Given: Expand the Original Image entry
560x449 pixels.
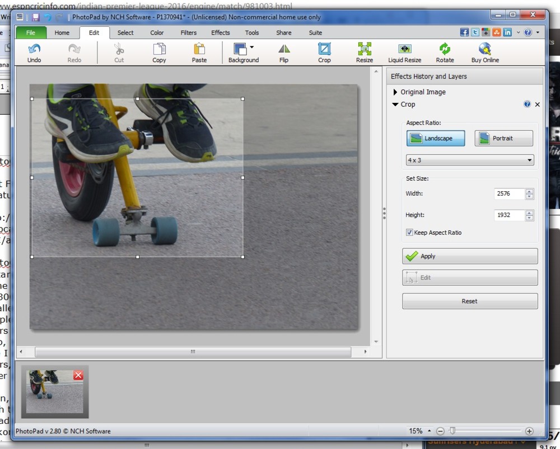Looking at the screenshot, I should (395, 92).
